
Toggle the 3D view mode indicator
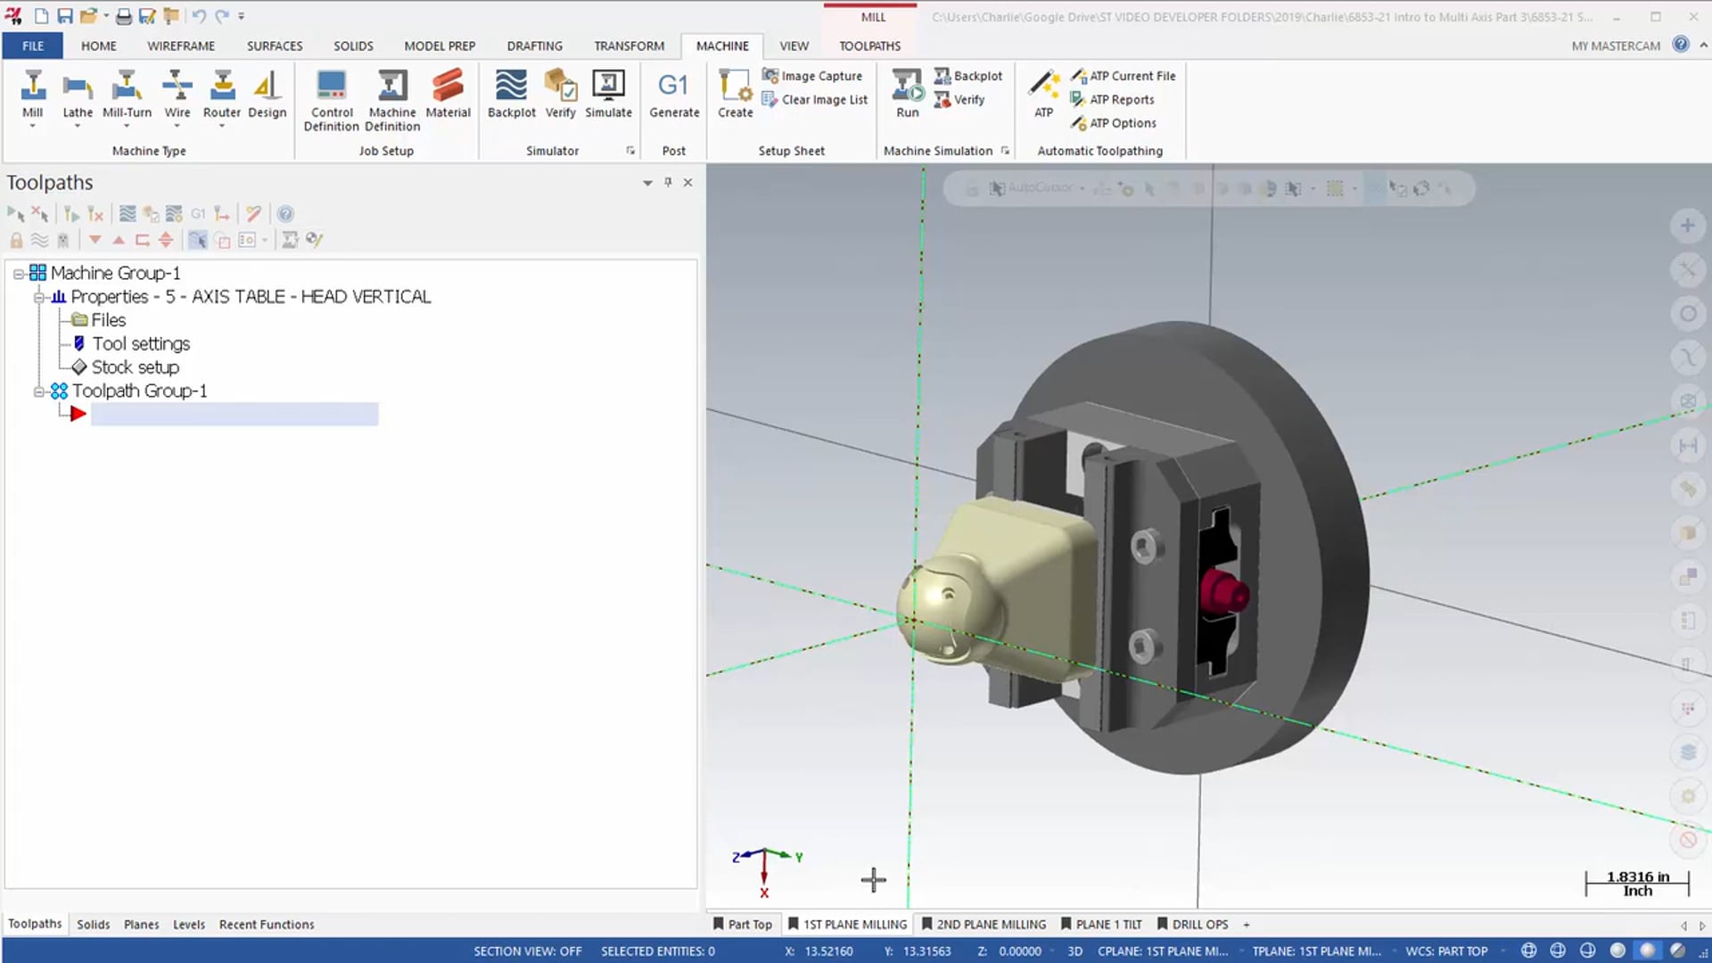point(1074,950)
